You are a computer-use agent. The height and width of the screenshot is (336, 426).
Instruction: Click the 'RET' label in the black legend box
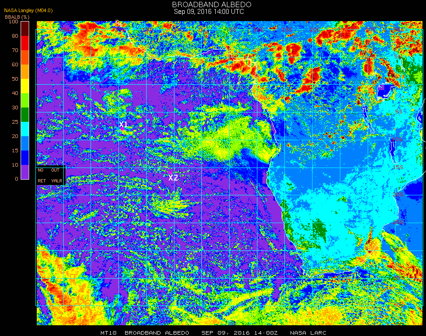[42, 181]
